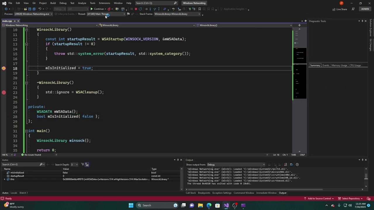Click the Save file toolbar icon
The width and height of the screenshot is (374, 210).
point(30,9)
